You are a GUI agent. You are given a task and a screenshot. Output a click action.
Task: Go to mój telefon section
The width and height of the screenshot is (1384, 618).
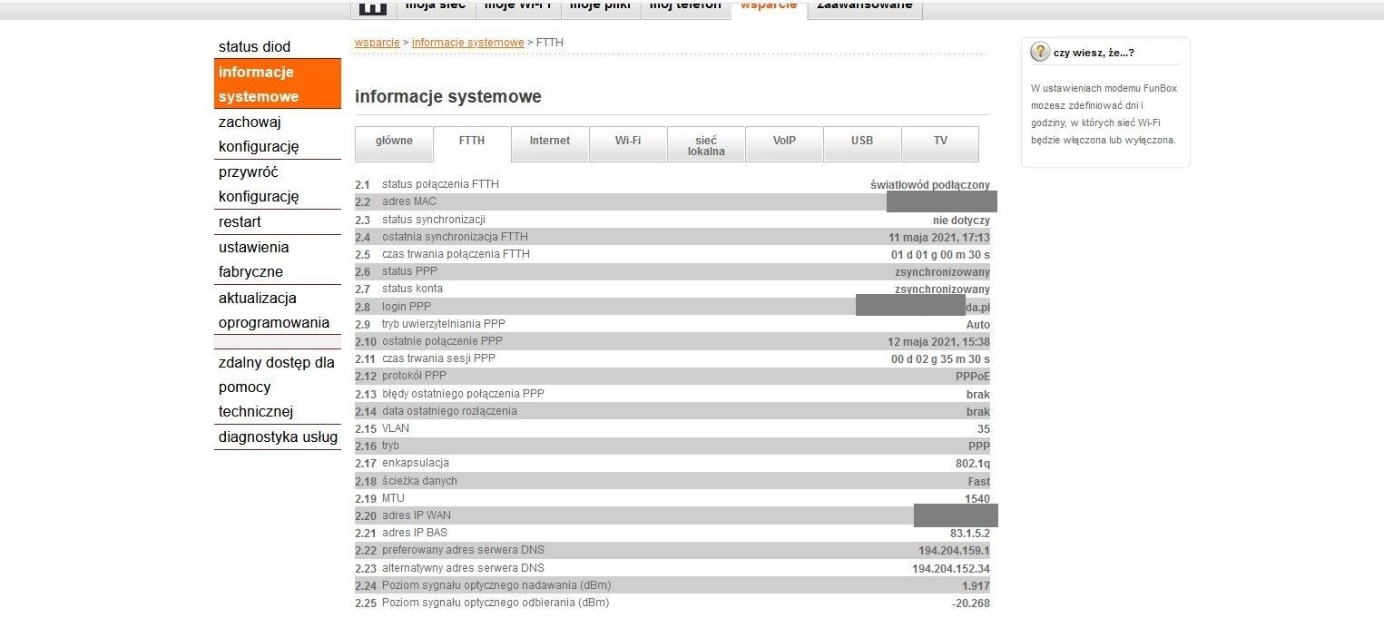click(686, 5)
